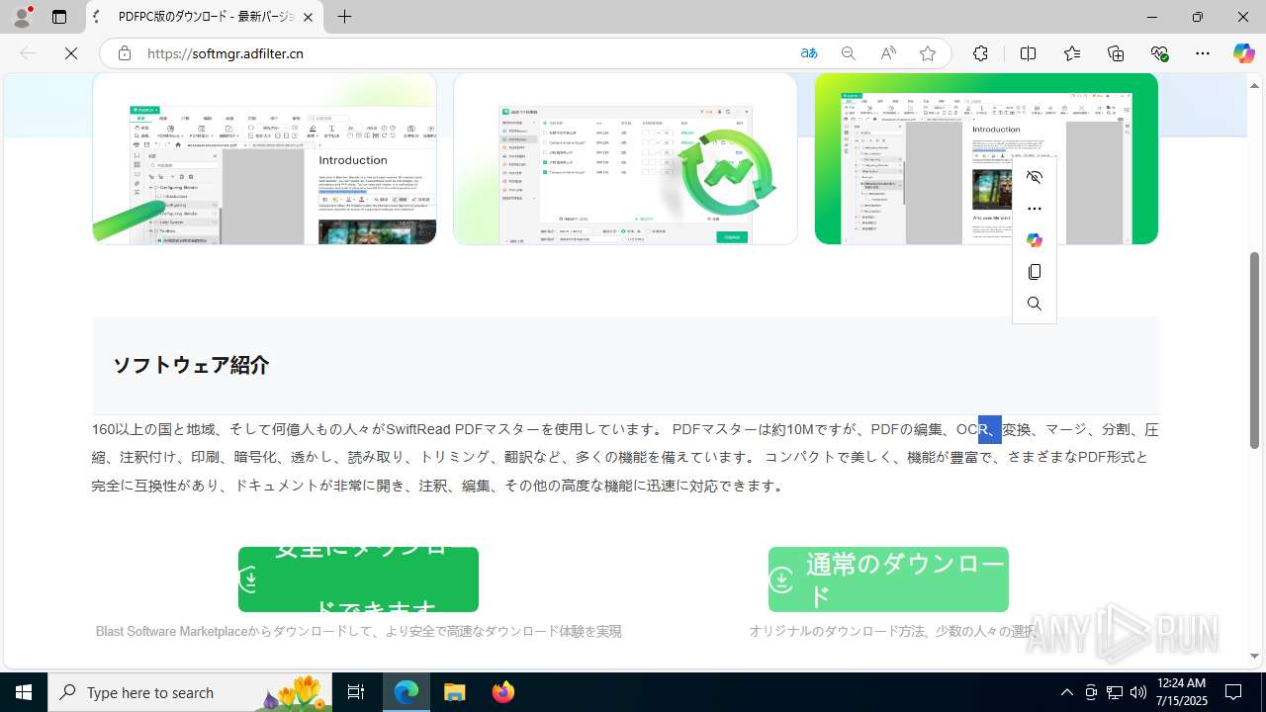This screenshot has width=1266, height=712.
Task: Click the ソフトウェア紹介 heading
Action: point(191,365)
